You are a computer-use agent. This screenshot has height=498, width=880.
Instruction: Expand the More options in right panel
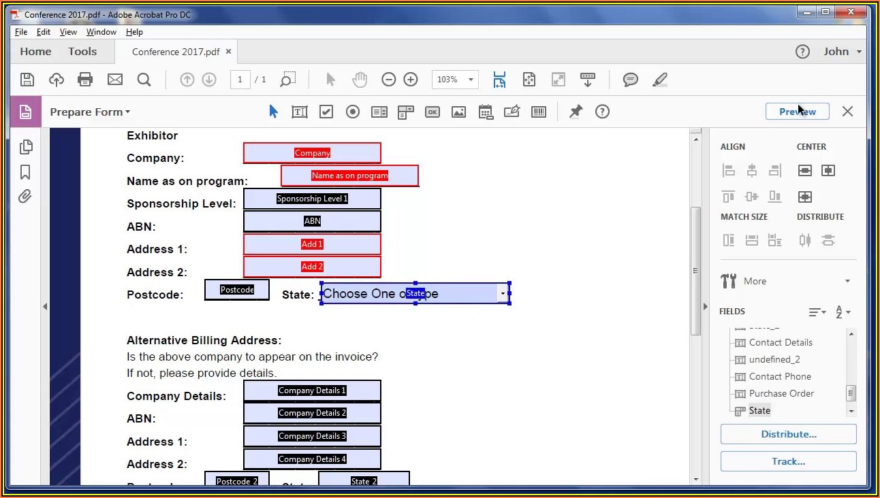point(847,281)
